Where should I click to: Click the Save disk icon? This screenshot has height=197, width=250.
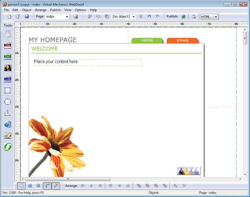(27, 17)
